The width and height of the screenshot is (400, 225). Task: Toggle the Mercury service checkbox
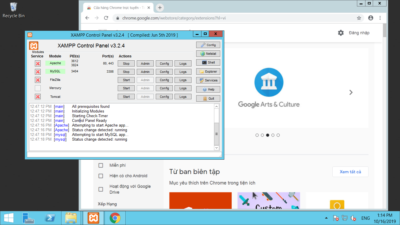[38, 88]
